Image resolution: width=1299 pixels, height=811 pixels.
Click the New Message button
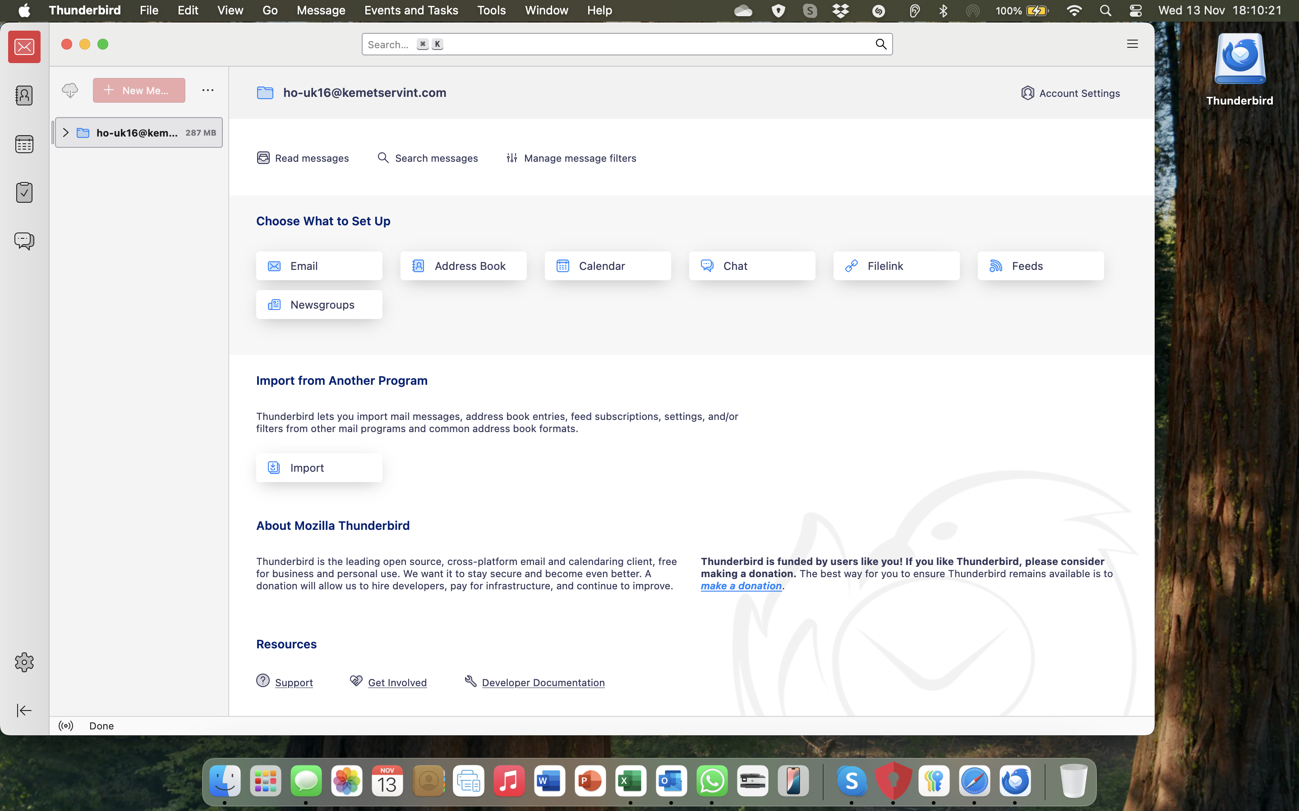(139, 90)
